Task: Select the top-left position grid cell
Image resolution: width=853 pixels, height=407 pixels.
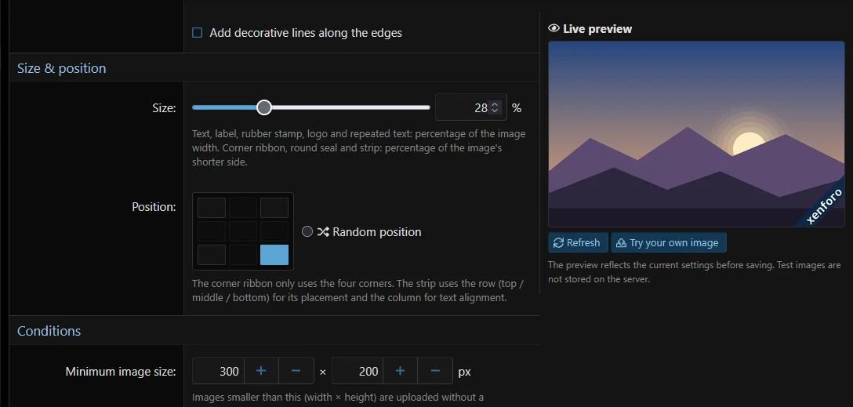Action: click(x=212, y=208)
